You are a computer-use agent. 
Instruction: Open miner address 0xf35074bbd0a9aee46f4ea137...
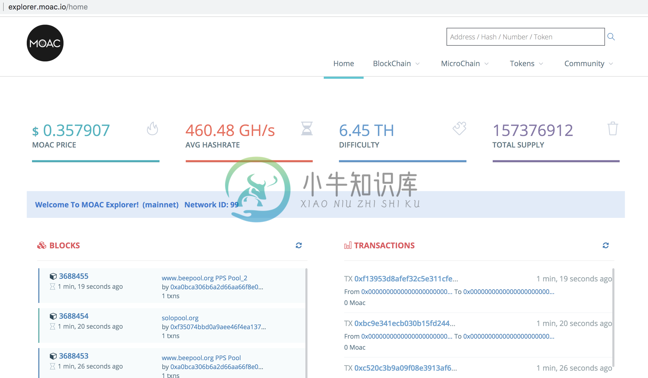pyautogui.click(x=218, y=327)
